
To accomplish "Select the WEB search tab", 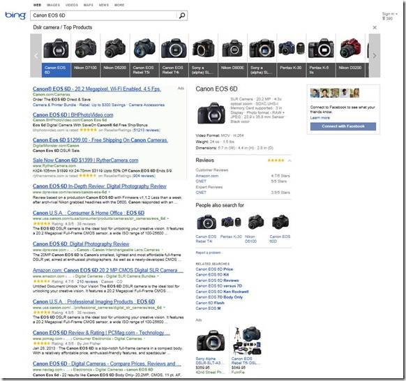I will [x=37, y=5].
